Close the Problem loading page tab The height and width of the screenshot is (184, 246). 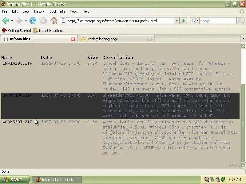click(x=150, y=39)
